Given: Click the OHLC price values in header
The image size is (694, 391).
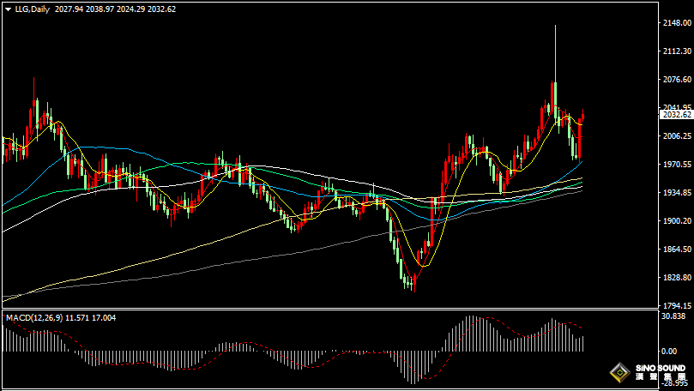Looking at the screenshot, I should click(x=103, y=9).
